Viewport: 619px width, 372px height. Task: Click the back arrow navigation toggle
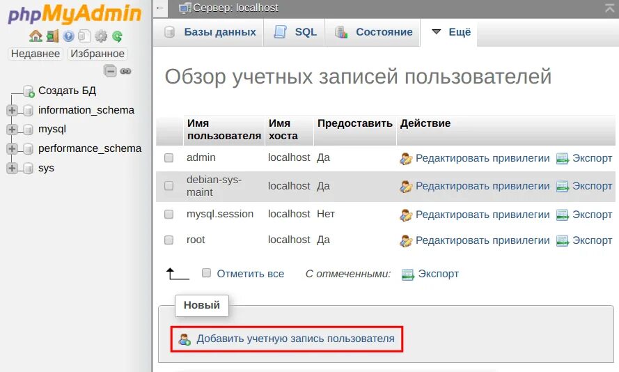(x=160, y=8)
